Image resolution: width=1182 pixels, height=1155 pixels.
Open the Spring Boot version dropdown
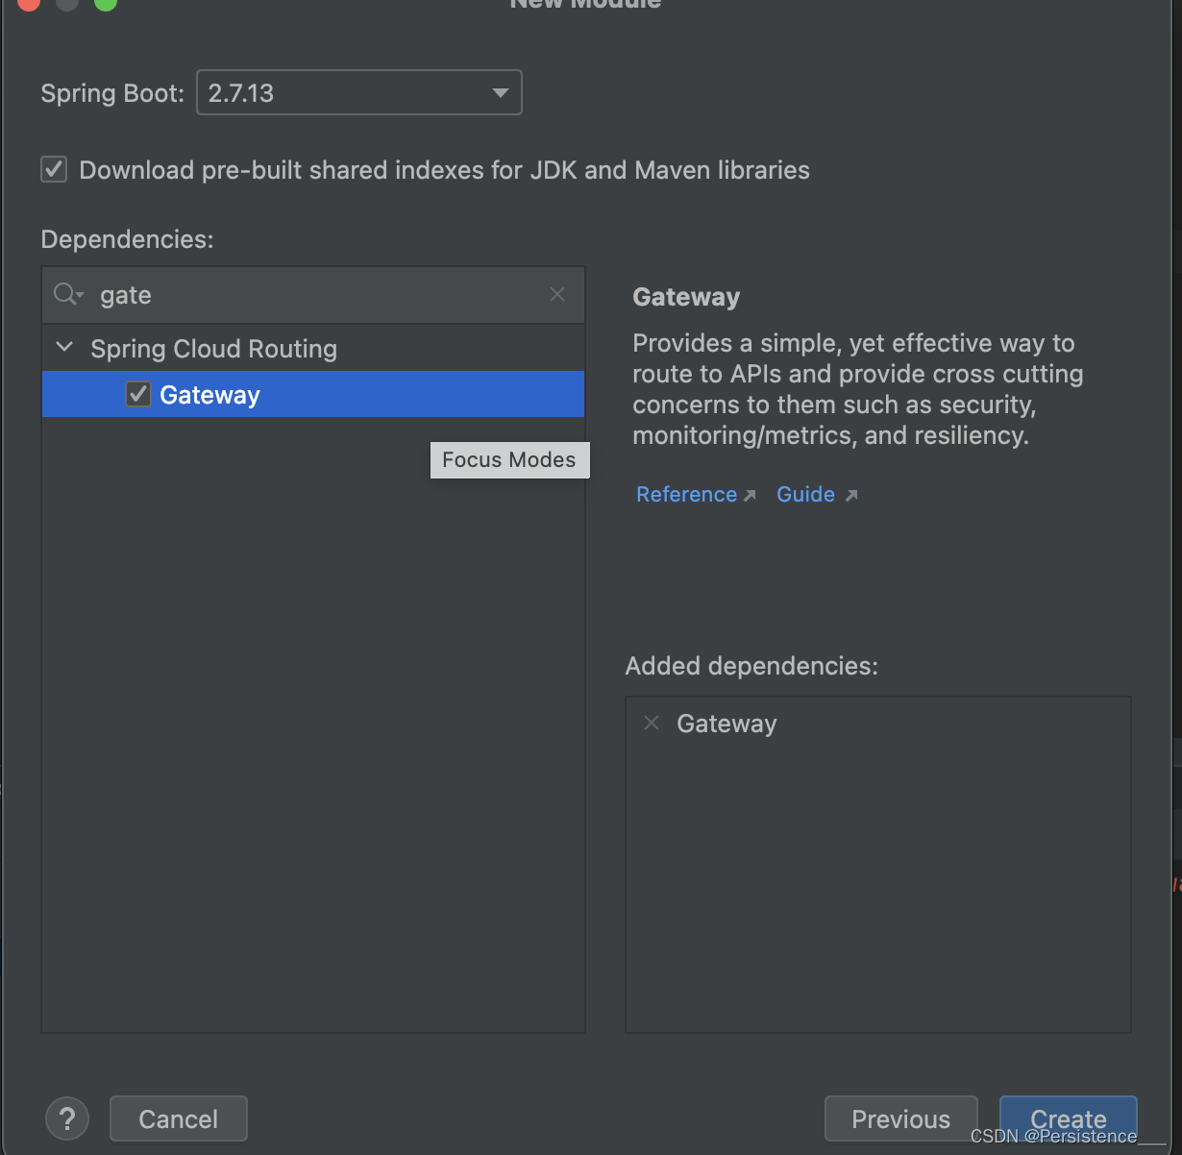point(359,93)
